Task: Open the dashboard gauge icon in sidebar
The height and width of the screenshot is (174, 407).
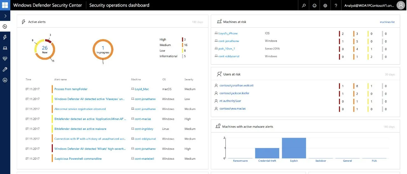Action: pos(5,27)
